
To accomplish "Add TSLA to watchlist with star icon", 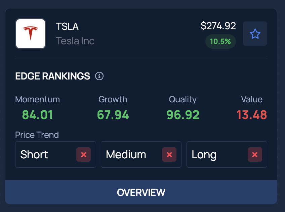I will [255, 34].
